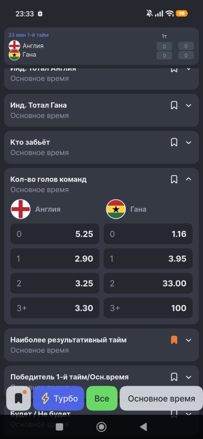Tap the Android home circle button
203x439 pixels.
(101, 427)
